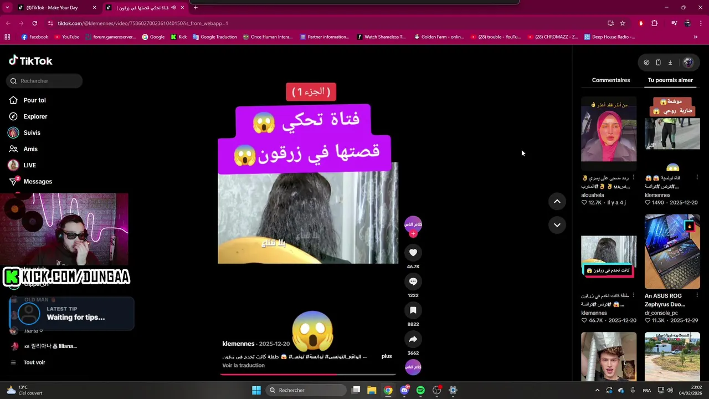Open alouahela recommended video thumbnail
Image resolution: width=709 pixels, height=399 pixels.
(x=609, y=134)
